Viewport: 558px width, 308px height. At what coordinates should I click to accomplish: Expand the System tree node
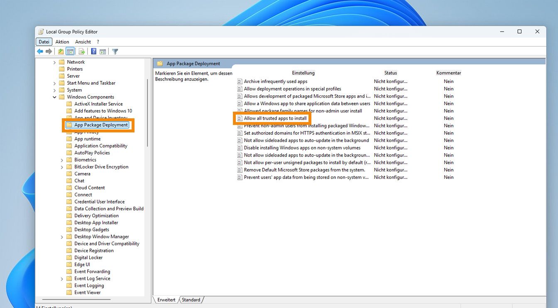(54, 90)
